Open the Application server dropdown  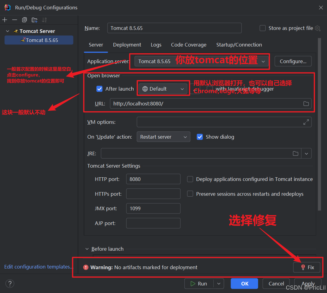pyautogui.click(x=263, y=61)
